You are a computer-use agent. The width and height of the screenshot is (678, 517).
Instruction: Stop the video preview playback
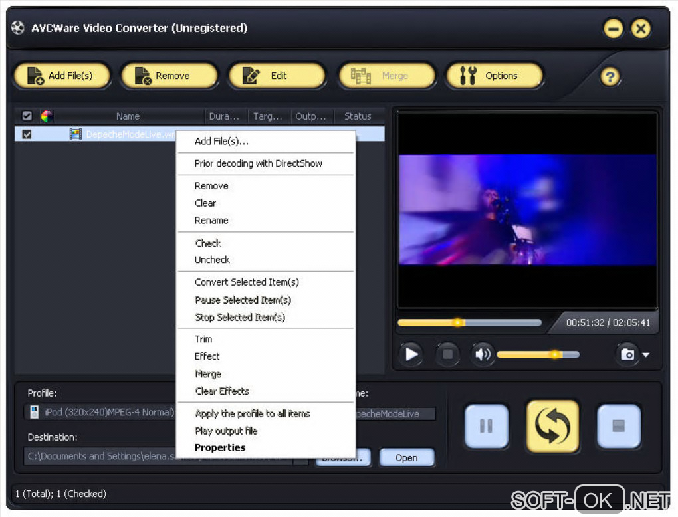[x=447, y=354]
